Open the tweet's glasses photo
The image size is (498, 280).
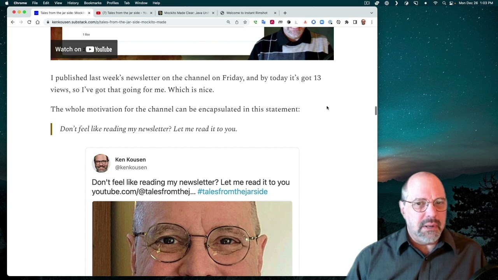point(192,238)
